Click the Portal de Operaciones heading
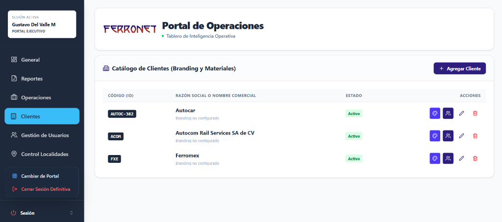This screenshot has width=502, height=222. 213,26
